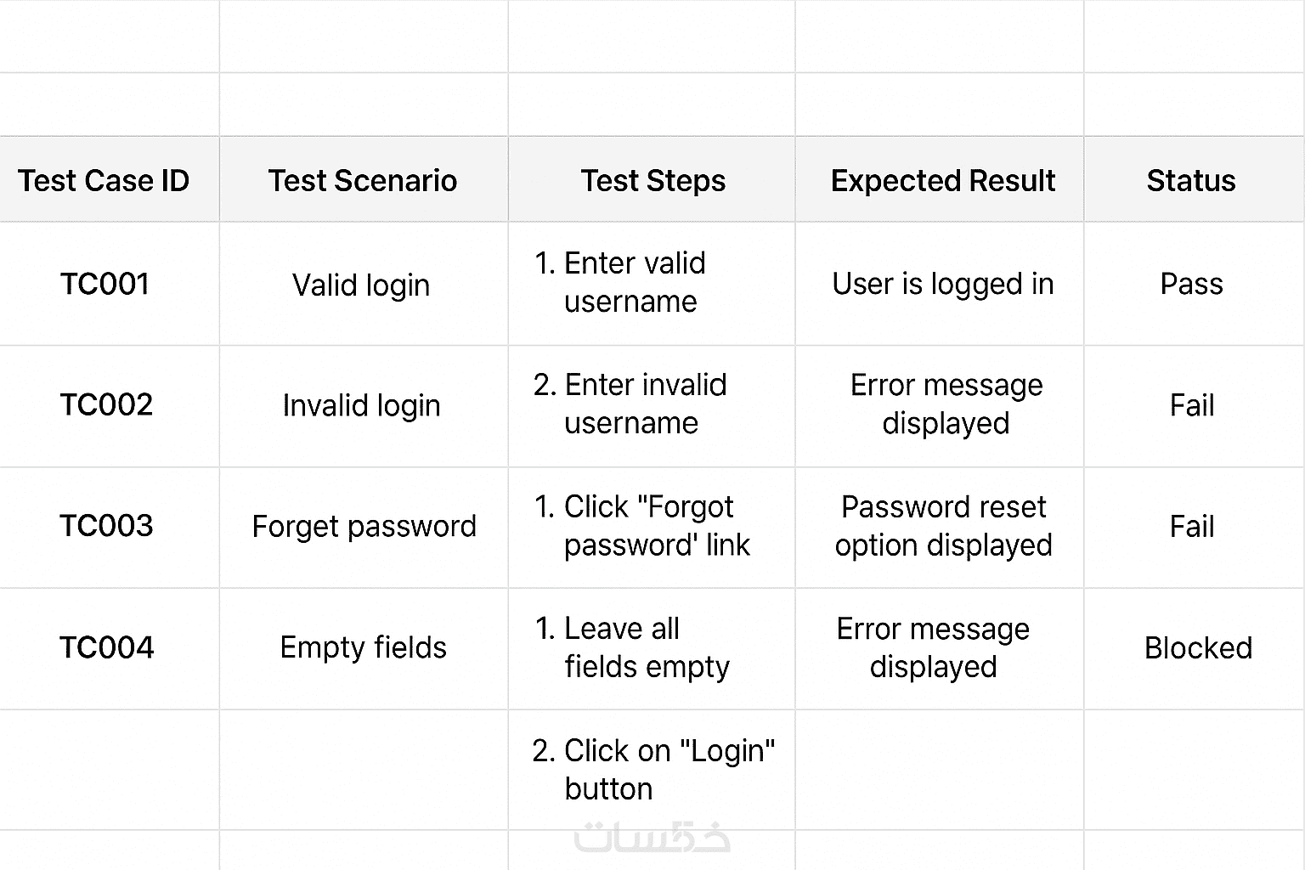
Task: Select the Test Case ID column header
Action: (x=104, y=180)
